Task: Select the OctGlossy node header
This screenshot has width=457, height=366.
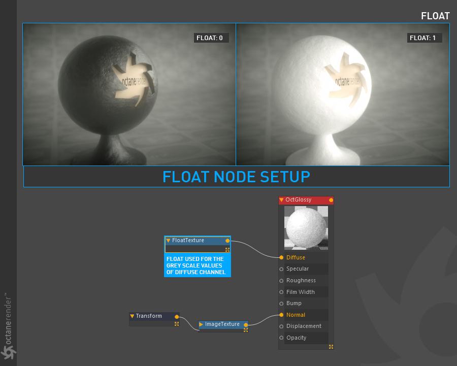Action: coord(306,200)
